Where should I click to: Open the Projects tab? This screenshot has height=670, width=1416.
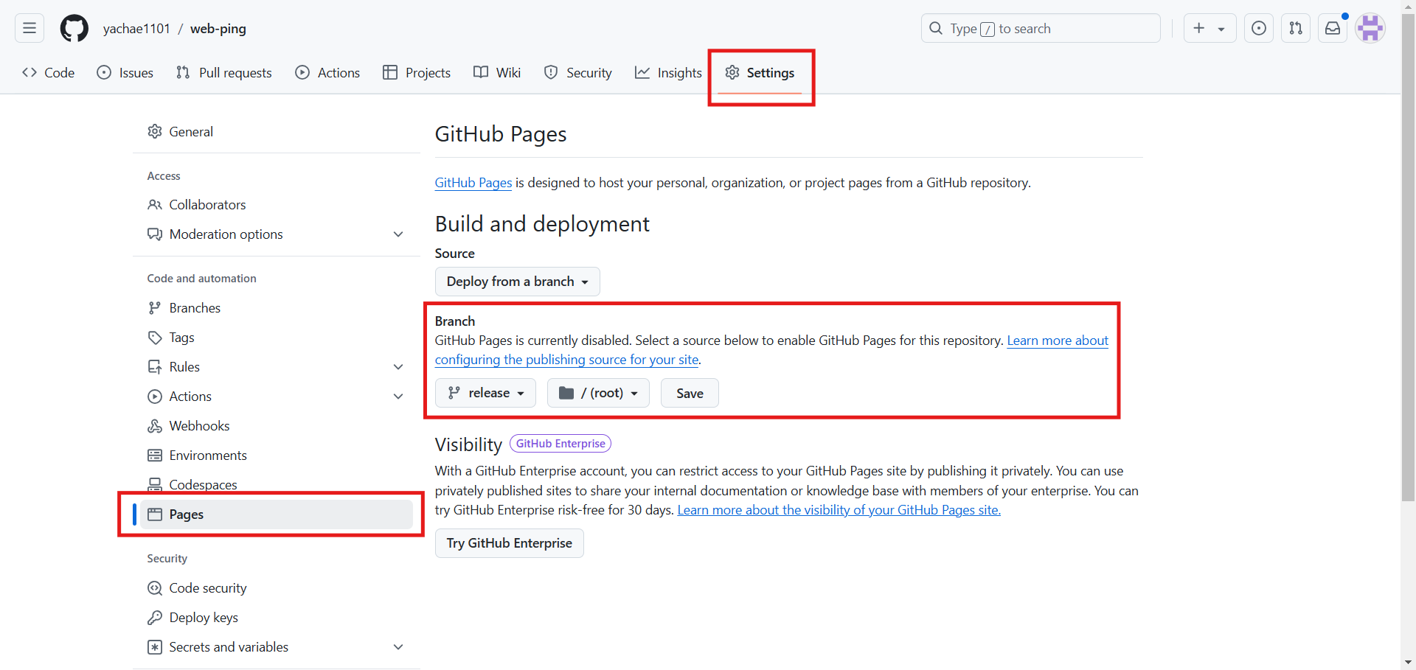pos(417,72)
